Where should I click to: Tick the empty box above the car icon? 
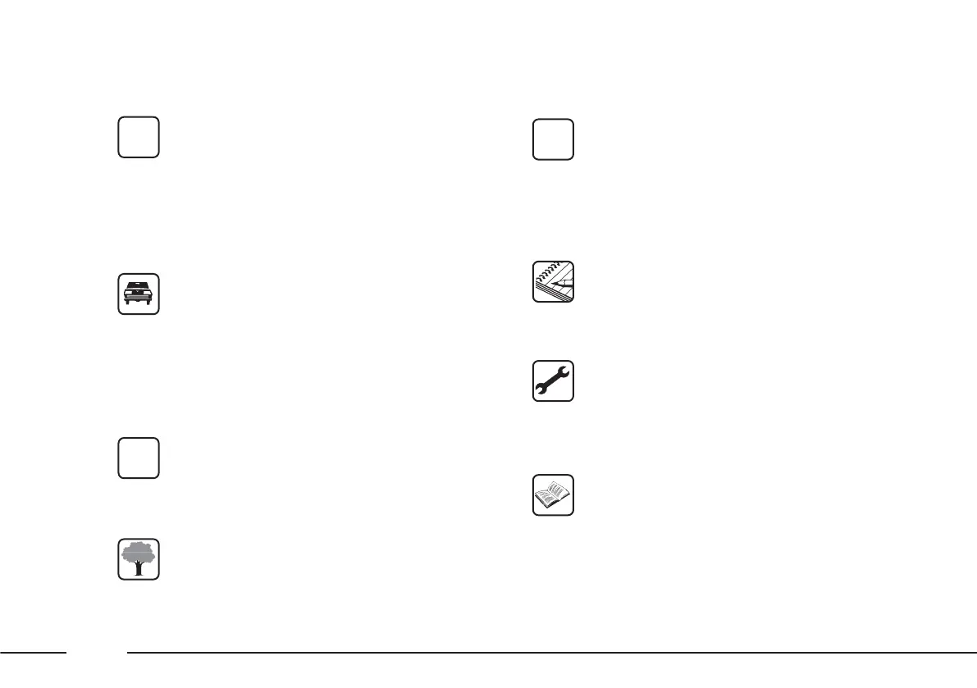138,137
